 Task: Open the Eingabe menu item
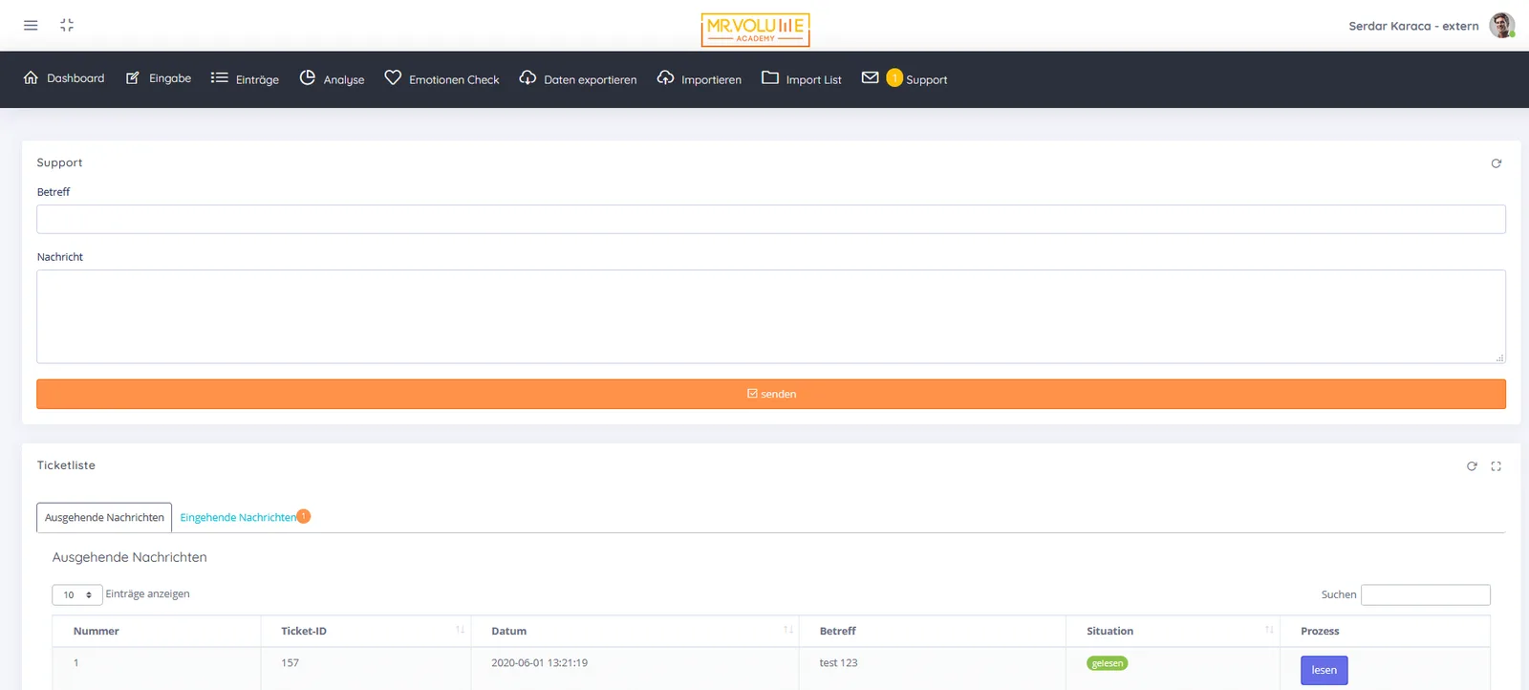(x=159, y=78)
